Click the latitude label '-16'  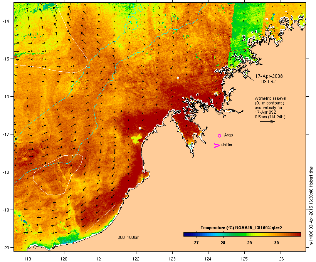click(x=5, y=97)
